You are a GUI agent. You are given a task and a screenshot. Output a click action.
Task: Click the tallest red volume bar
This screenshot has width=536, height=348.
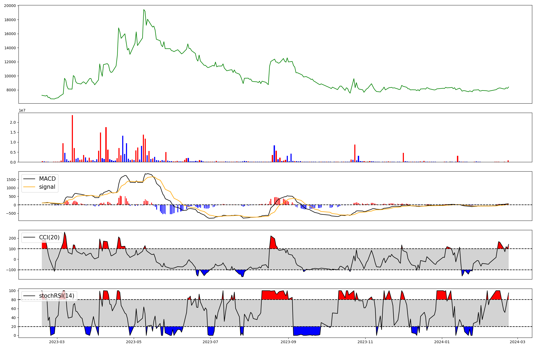coord(72,138)
